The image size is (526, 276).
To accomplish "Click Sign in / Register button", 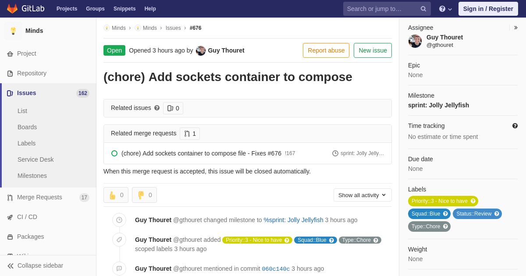I will click(488, 9).
